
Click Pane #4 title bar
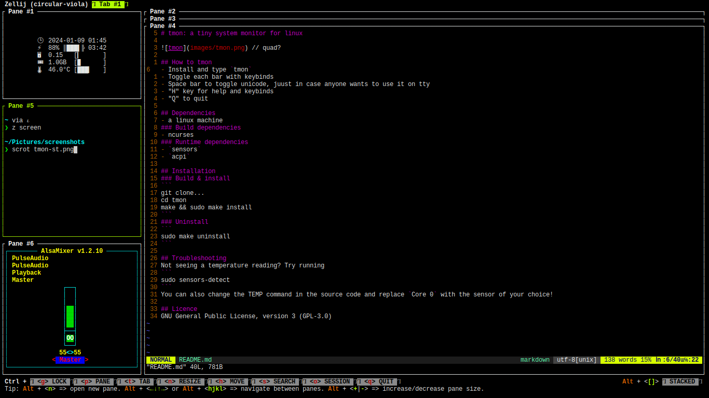click(x=163, y=26)
